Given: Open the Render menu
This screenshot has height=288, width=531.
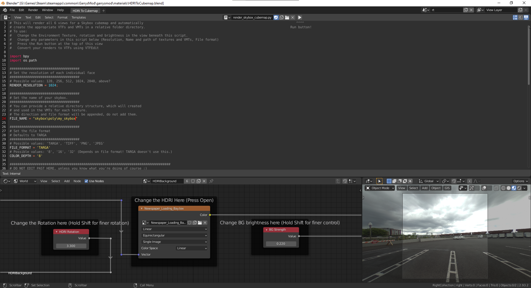Looking at the screenshot, I should click(x=33, y=10).
